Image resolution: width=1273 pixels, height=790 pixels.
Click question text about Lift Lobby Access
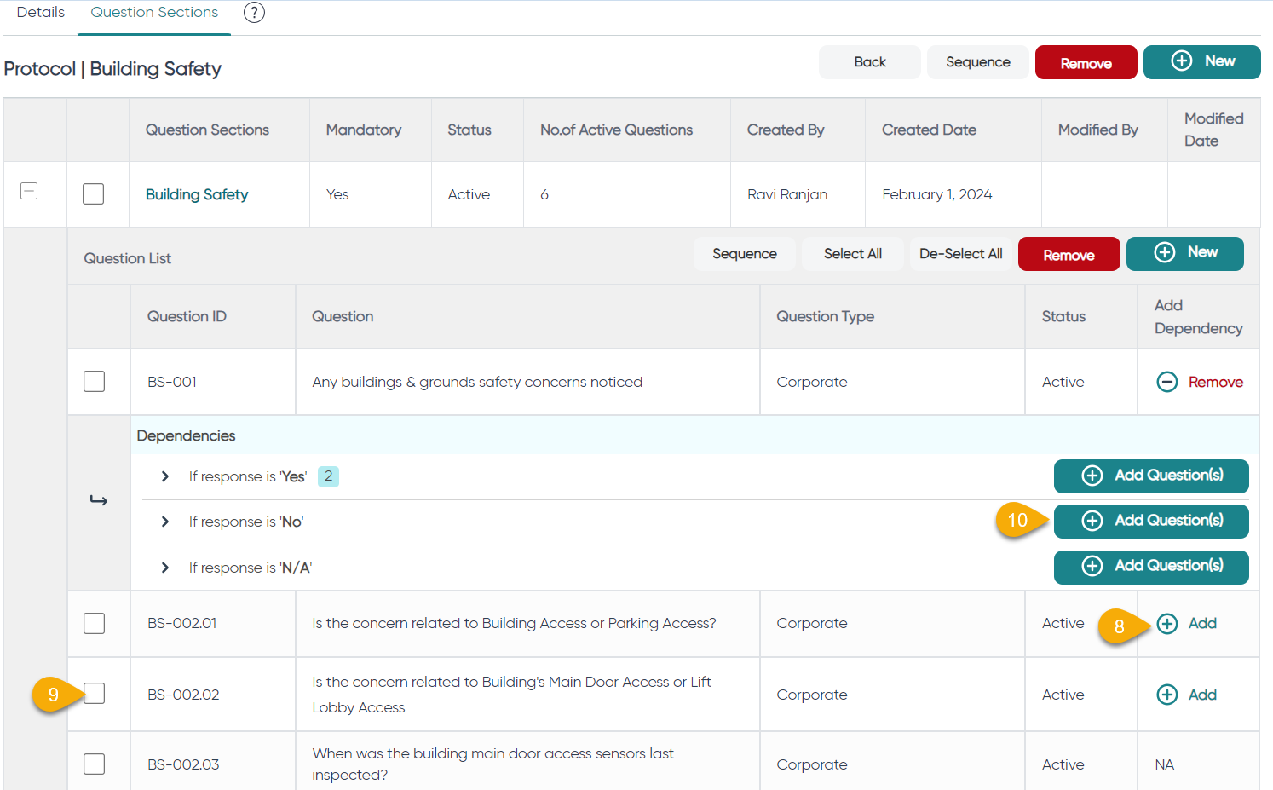tap(511, 695)
